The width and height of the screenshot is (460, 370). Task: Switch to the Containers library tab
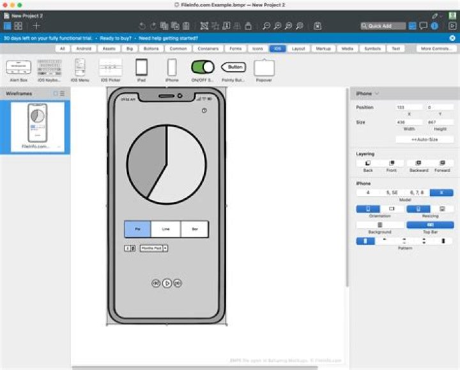pos(208,49)
